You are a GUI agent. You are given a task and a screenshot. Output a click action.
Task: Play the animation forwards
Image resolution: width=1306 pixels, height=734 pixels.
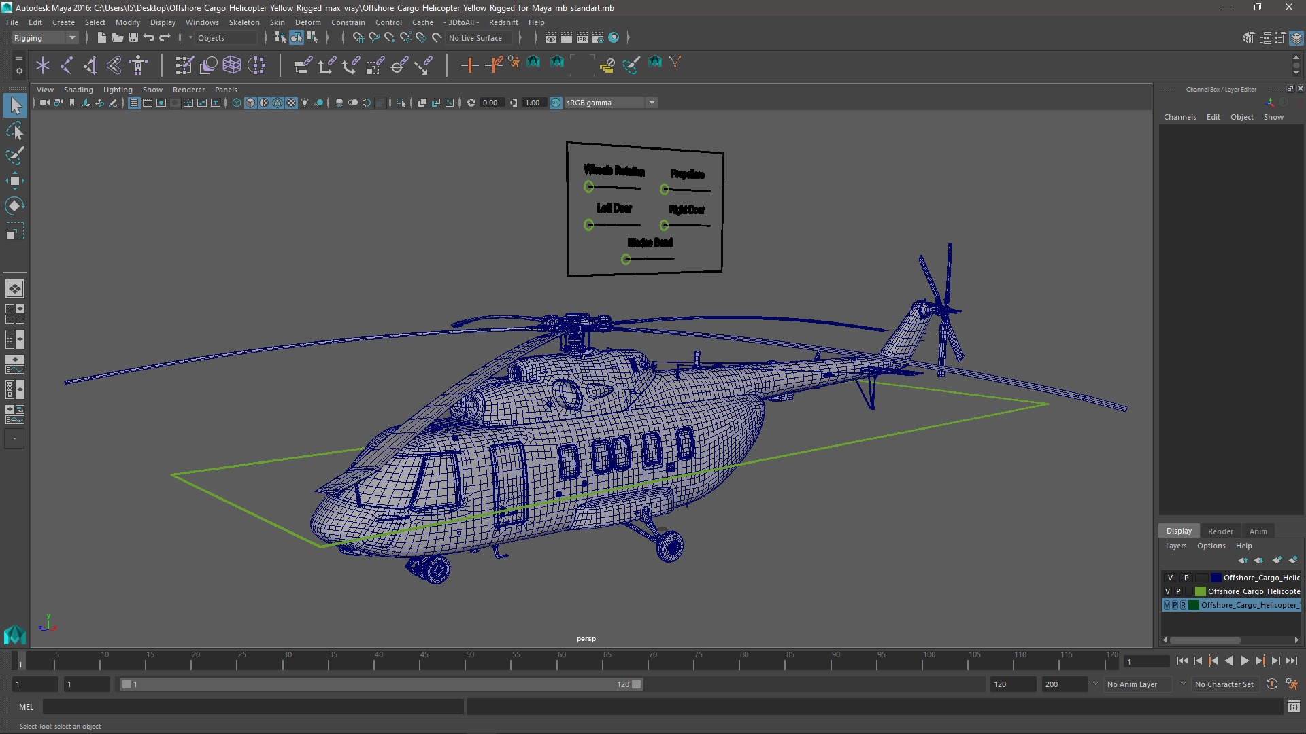1244,661
